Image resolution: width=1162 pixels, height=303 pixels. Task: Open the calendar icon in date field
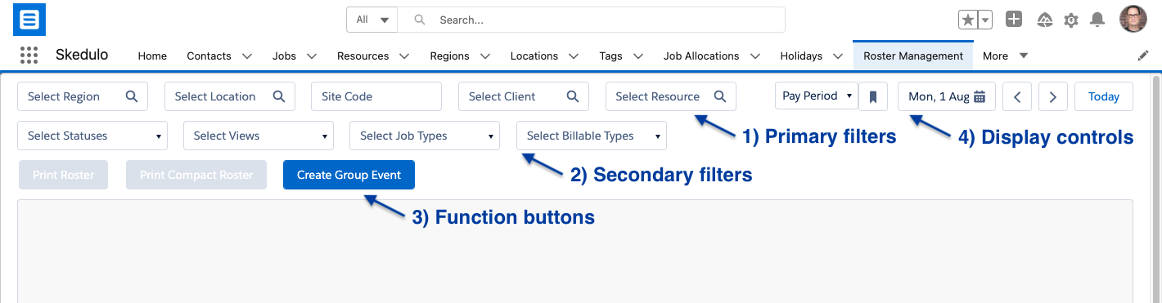pyautogui.click(x=980, y=96)
